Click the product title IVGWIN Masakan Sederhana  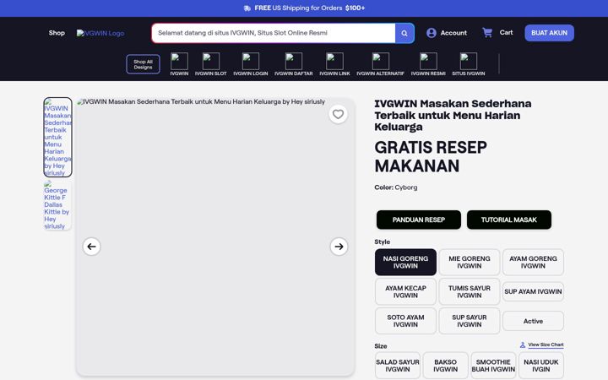(x=453, y=115)
